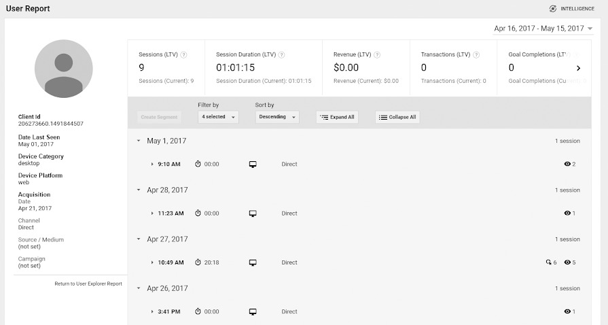Click stopwatch icon in 9:10 AM session
Viewport: 608px width, 325px height.
(x=198, y=164)
